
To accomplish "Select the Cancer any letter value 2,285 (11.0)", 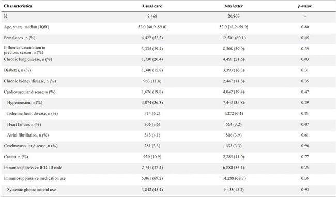I will [x=233, y=157].
